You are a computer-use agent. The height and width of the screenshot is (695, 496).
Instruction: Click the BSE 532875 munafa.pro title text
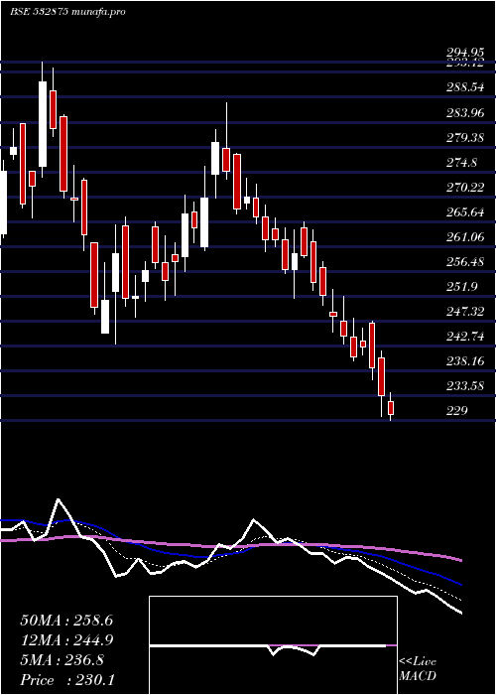(x=67, y=12)
